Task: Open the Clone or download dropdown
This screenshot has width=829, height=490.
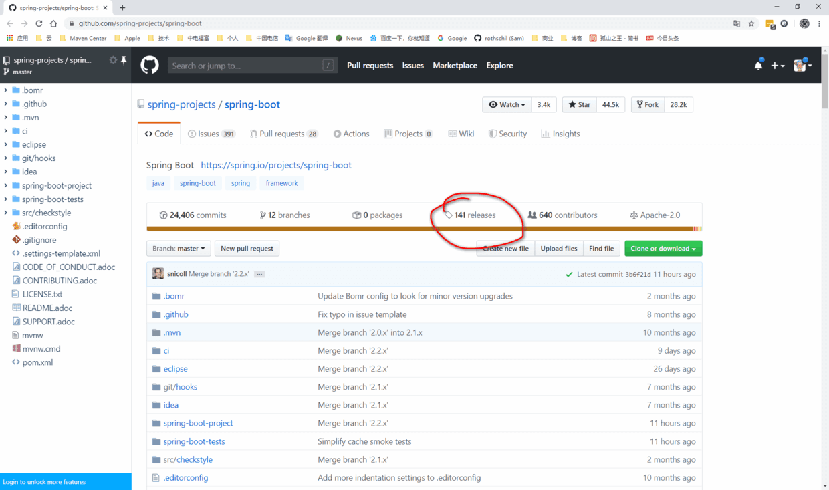Action: click(663, 249)
